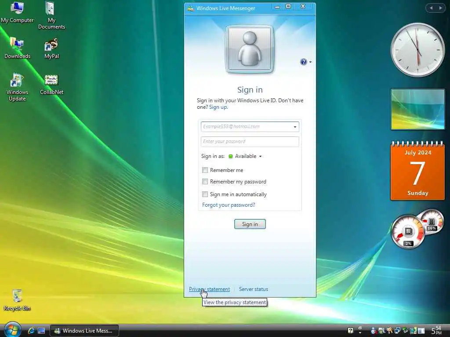Check the Remember me checkbox
The width and height of the screenshot is (450, 337).
click(x=205, y=170)
